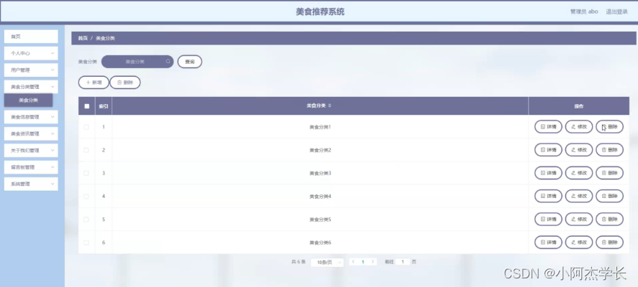
Task: Click the batch 删除 button above the table
Action: [125, 83]
